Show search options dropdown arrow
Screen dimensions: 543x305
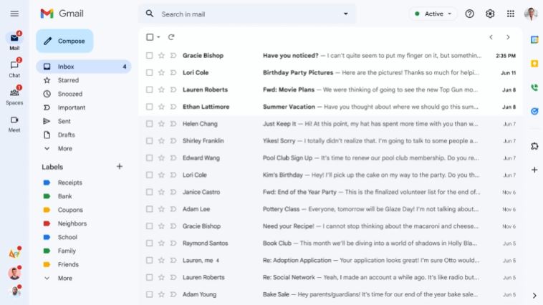coord(346,14)
